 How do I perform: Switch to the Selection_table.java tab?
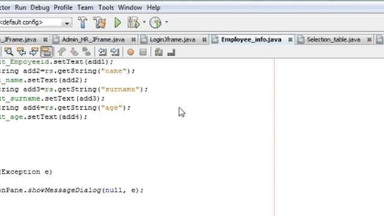[x=334, y=40]
